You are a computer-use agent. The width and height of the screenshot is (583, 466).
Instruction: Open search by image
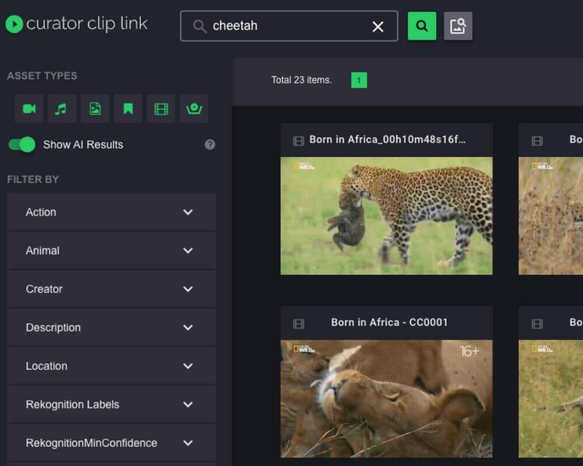458,25
